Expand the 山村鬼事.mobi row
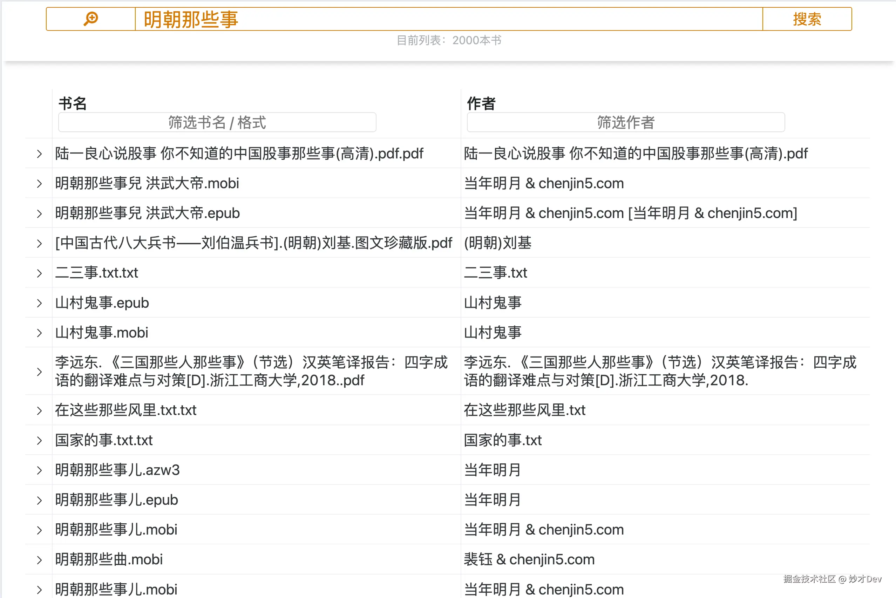This screenshot has height=598, width=896. 39,333
